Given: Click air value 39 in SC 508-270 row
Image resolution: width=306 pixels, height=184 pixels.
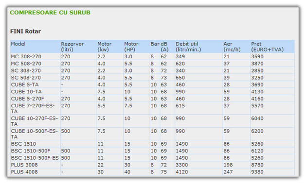Looking at the screenshot, I should (x=227, y=78).
